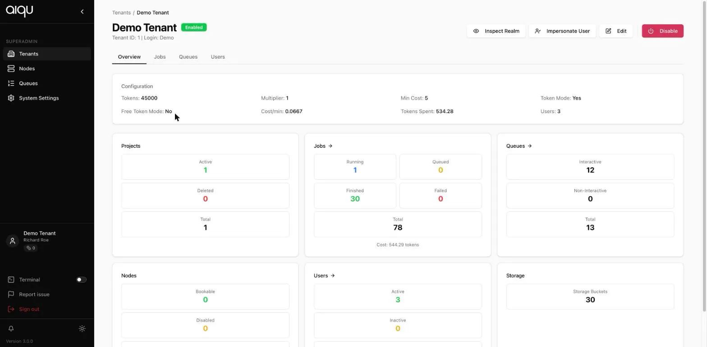Click the Report issue flag icon
Screen dimensions: 707x347
pos(11,295)
